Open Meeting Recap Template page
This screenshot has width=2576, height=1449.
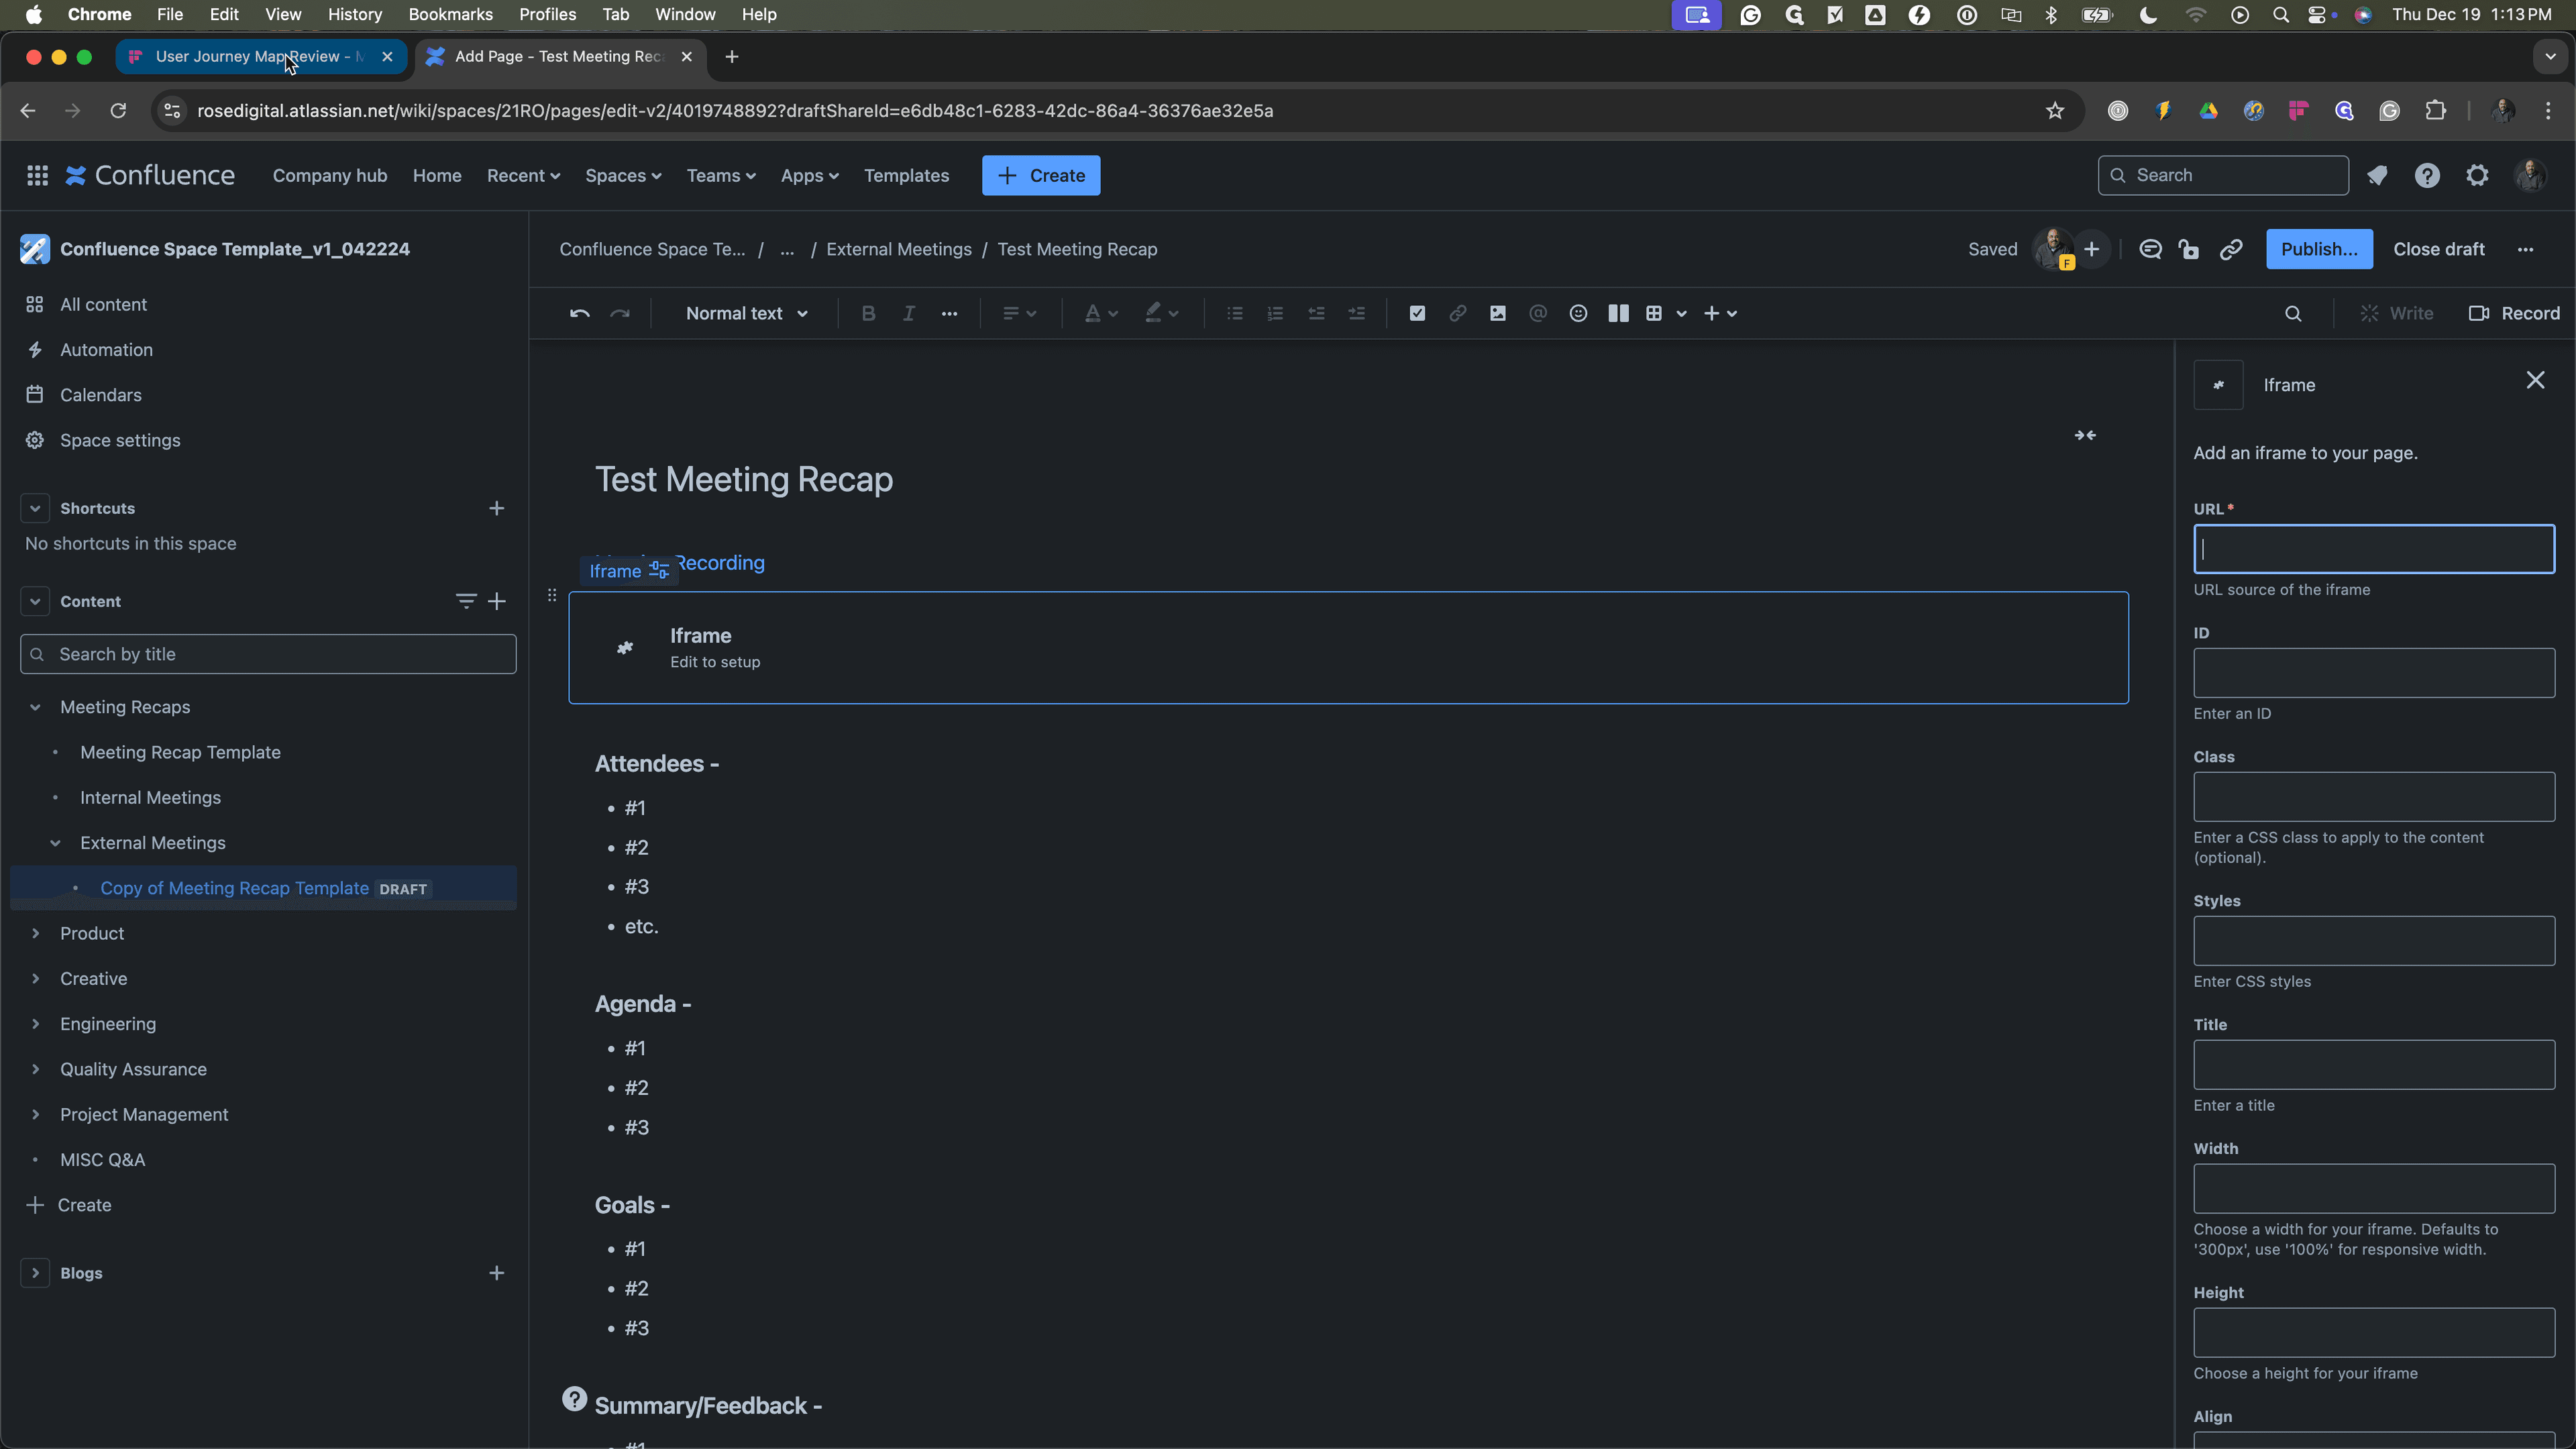180,752
